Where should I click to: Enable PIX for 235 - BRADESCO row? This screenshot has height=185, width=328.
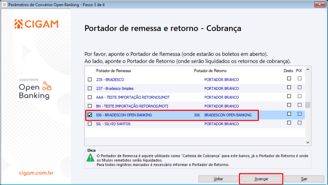click(x=300, y=78)
